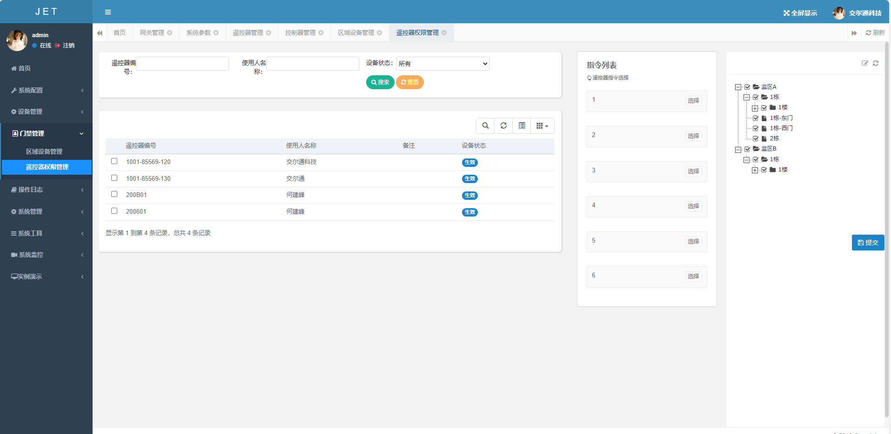Screen dimensions: 891x434
Task: Close the 系统参数 tab
Action: point(216,33)
